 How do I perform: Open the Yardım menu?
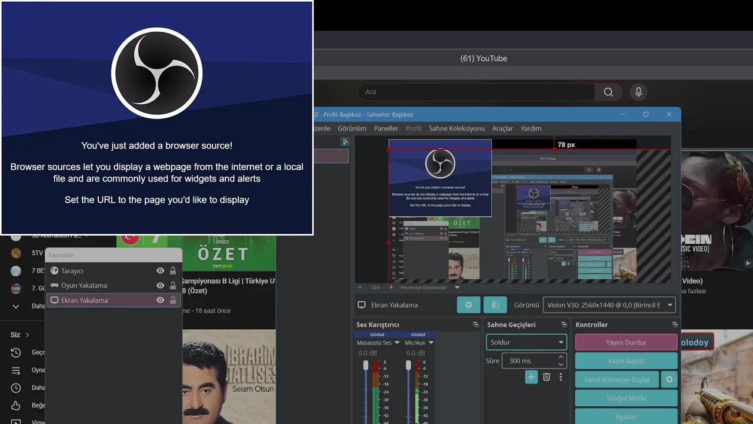point(531,128)
